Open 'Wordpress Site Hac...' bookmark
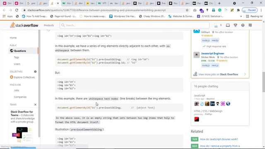 tap(123, 17)
